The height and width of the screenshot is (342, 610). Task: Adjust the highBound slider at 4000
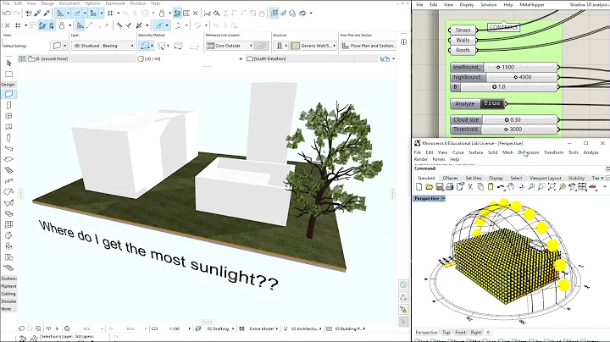[x=504, y=77]
